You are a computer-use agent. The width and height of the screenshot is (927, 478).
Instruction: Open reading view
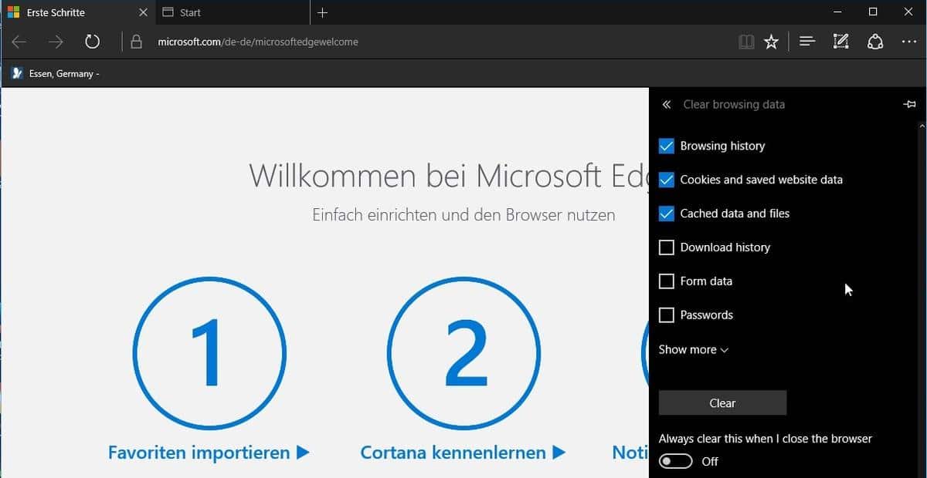point(746,42)
